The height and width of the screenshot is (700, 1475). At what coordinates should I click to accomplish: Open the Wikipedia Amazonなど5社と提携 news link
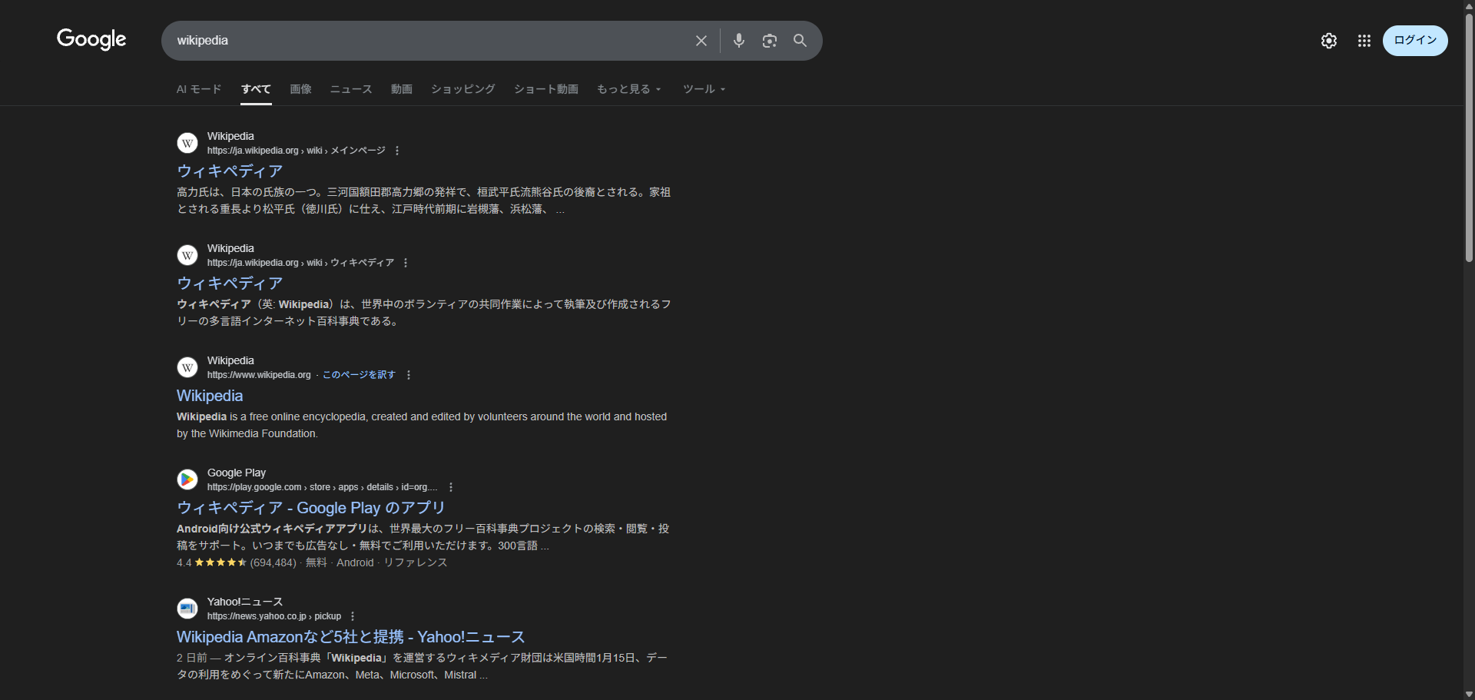tap(350, 637)
